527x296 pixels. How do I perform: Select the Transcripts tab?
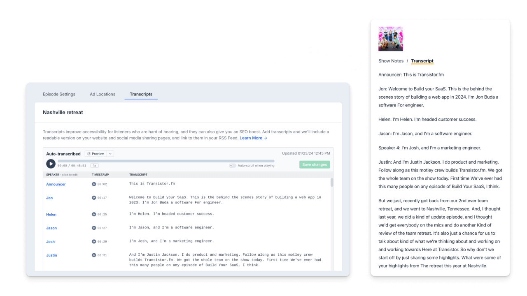141,94
